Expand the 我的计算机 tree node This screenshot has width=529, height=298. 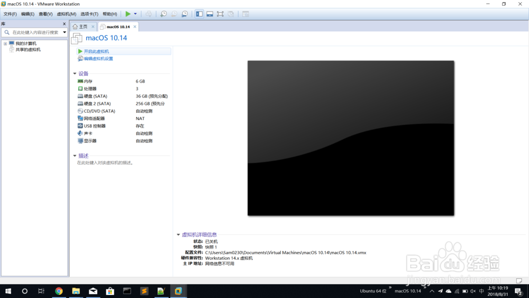5,43
